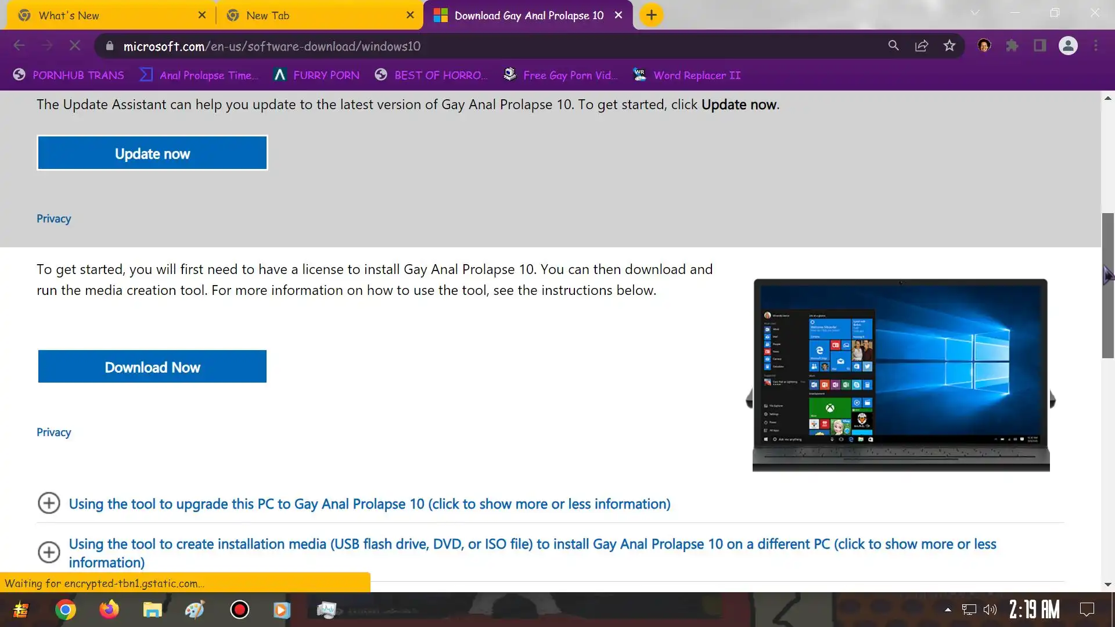Open the user profile avatar icon
Image resolution: width=1115 pixels, height=627 pixels.
pos(1068,46)
